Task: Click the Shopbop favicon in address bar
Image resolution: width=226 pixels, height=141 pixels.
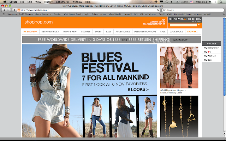Action: click(19, 10)
